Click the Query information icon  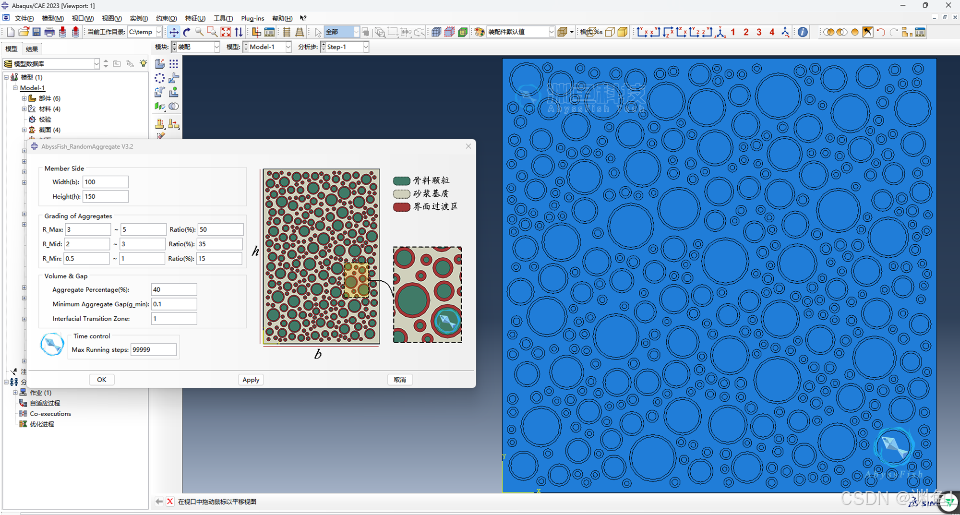(803, 32)
